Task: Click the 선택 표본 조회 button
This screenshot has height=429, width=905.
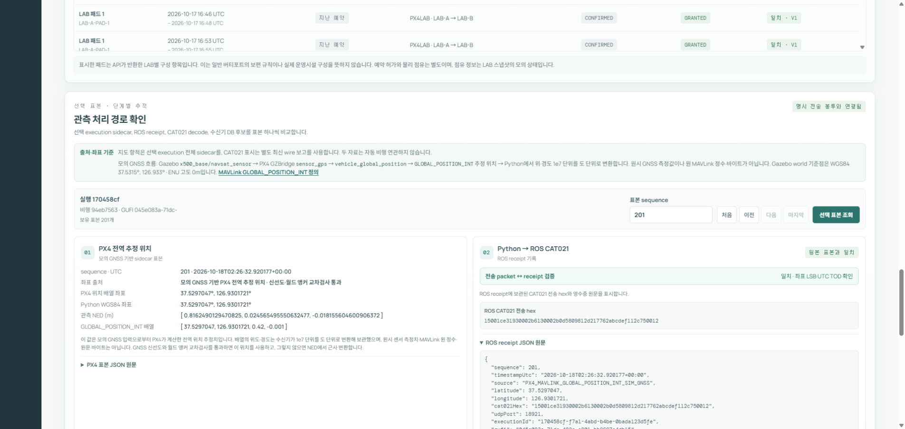Action: pos(836,215)
